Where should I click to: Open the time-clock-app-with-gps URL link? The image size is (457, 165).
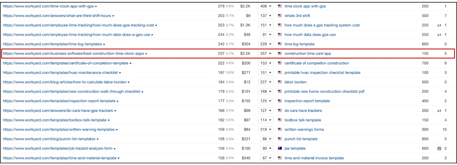click(48, 6)
